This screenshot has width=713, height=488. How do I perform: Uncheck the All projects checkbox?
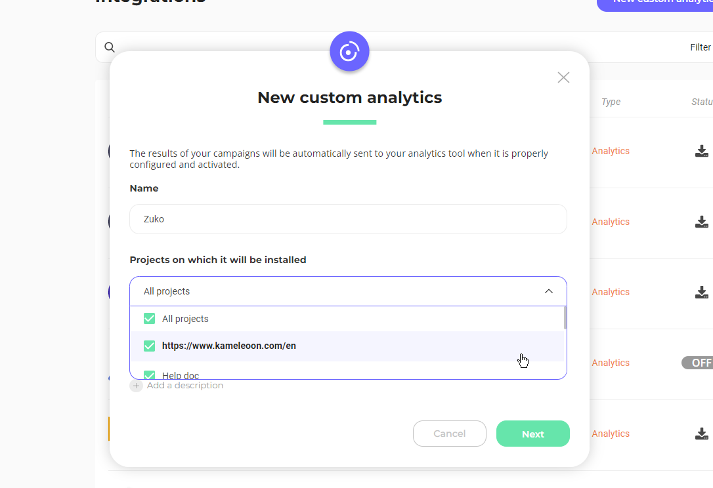(x=149, y=319)
